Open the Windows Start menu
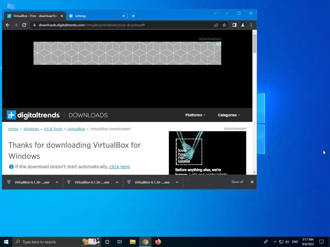The height and width of the screenshot is (247, 330). [6, 242]
